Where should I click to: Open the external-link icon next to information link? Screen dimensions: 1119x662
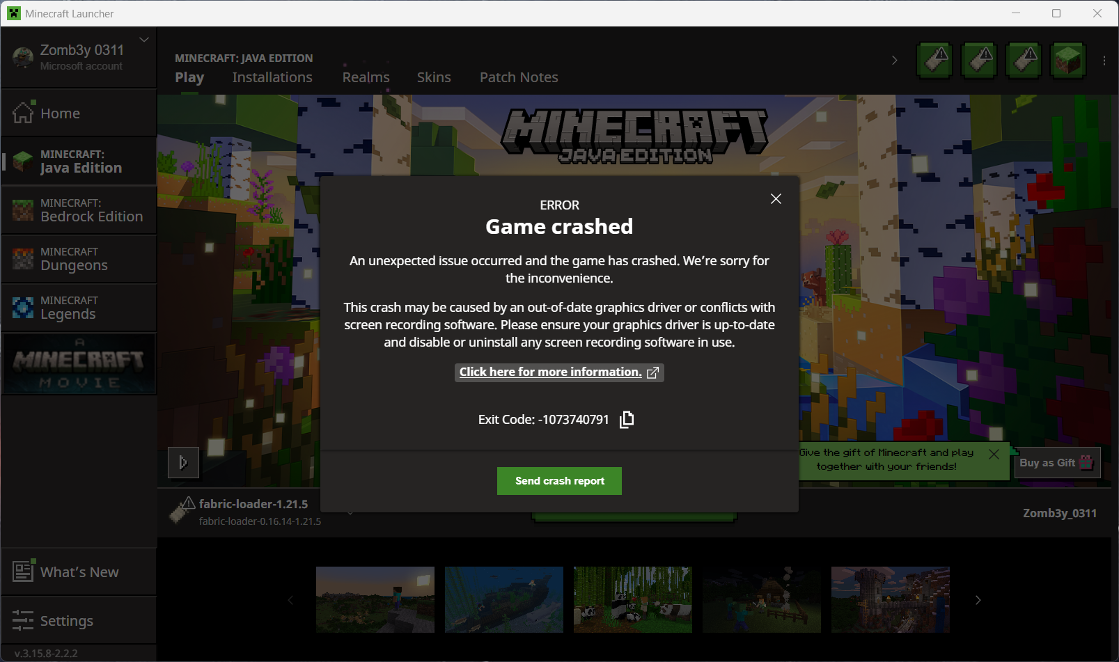[x=652, y=372]
